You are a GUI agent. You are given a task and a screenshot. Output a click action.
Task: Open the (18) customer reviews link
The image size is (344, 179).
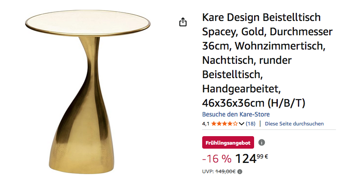pos(251,124)
